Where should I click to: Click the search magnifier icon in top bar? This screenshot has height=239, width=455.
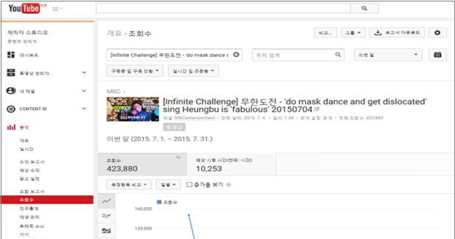pyautogui.click(x=364, y=8)
